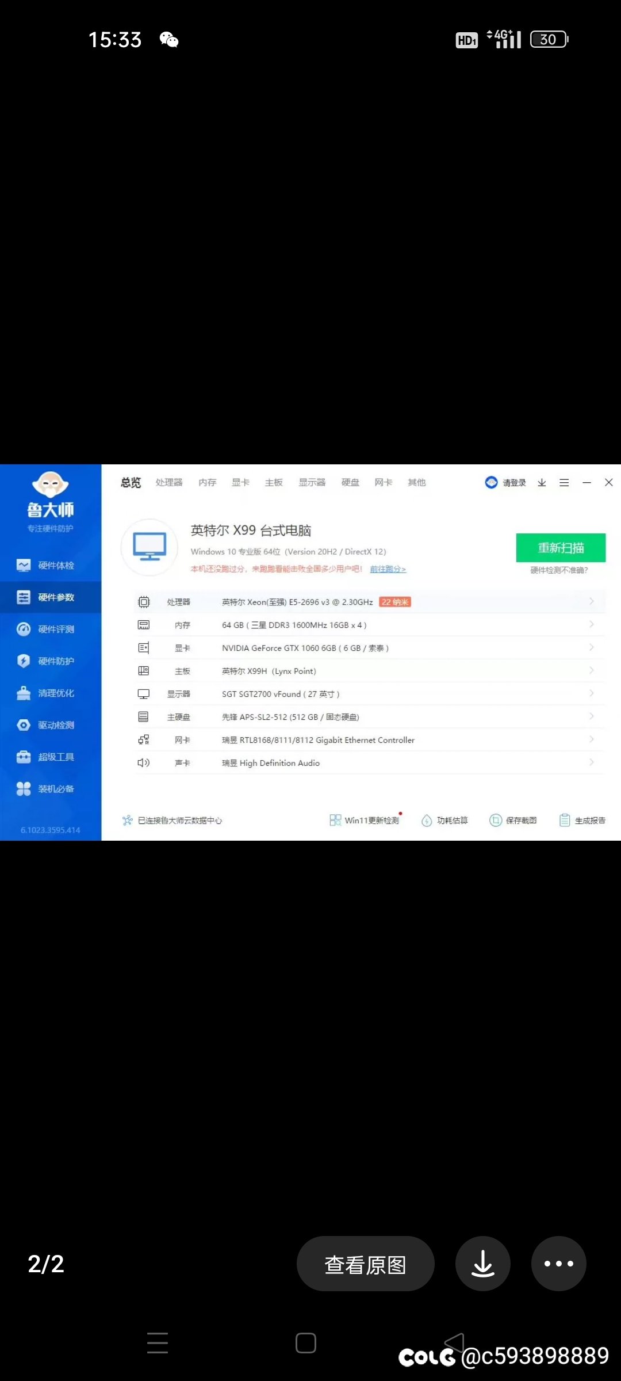Image resolution: width=621 pixels, height=1381 pixels.
Task: Expand the 声卡 row chevron
Action: tap(591, 762)
